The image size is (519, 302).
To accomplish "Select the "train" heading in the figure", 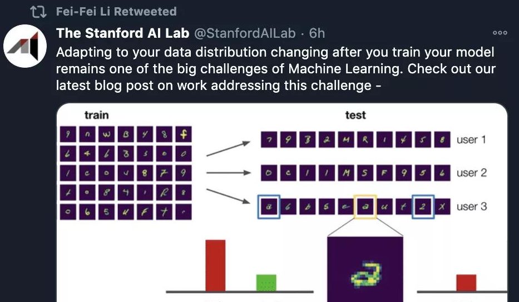I will pyautogui.click(x=96, y=115).
